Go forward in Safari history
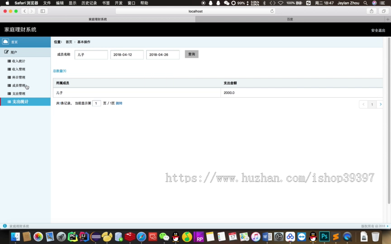391x244 pixels. (31, 11)
